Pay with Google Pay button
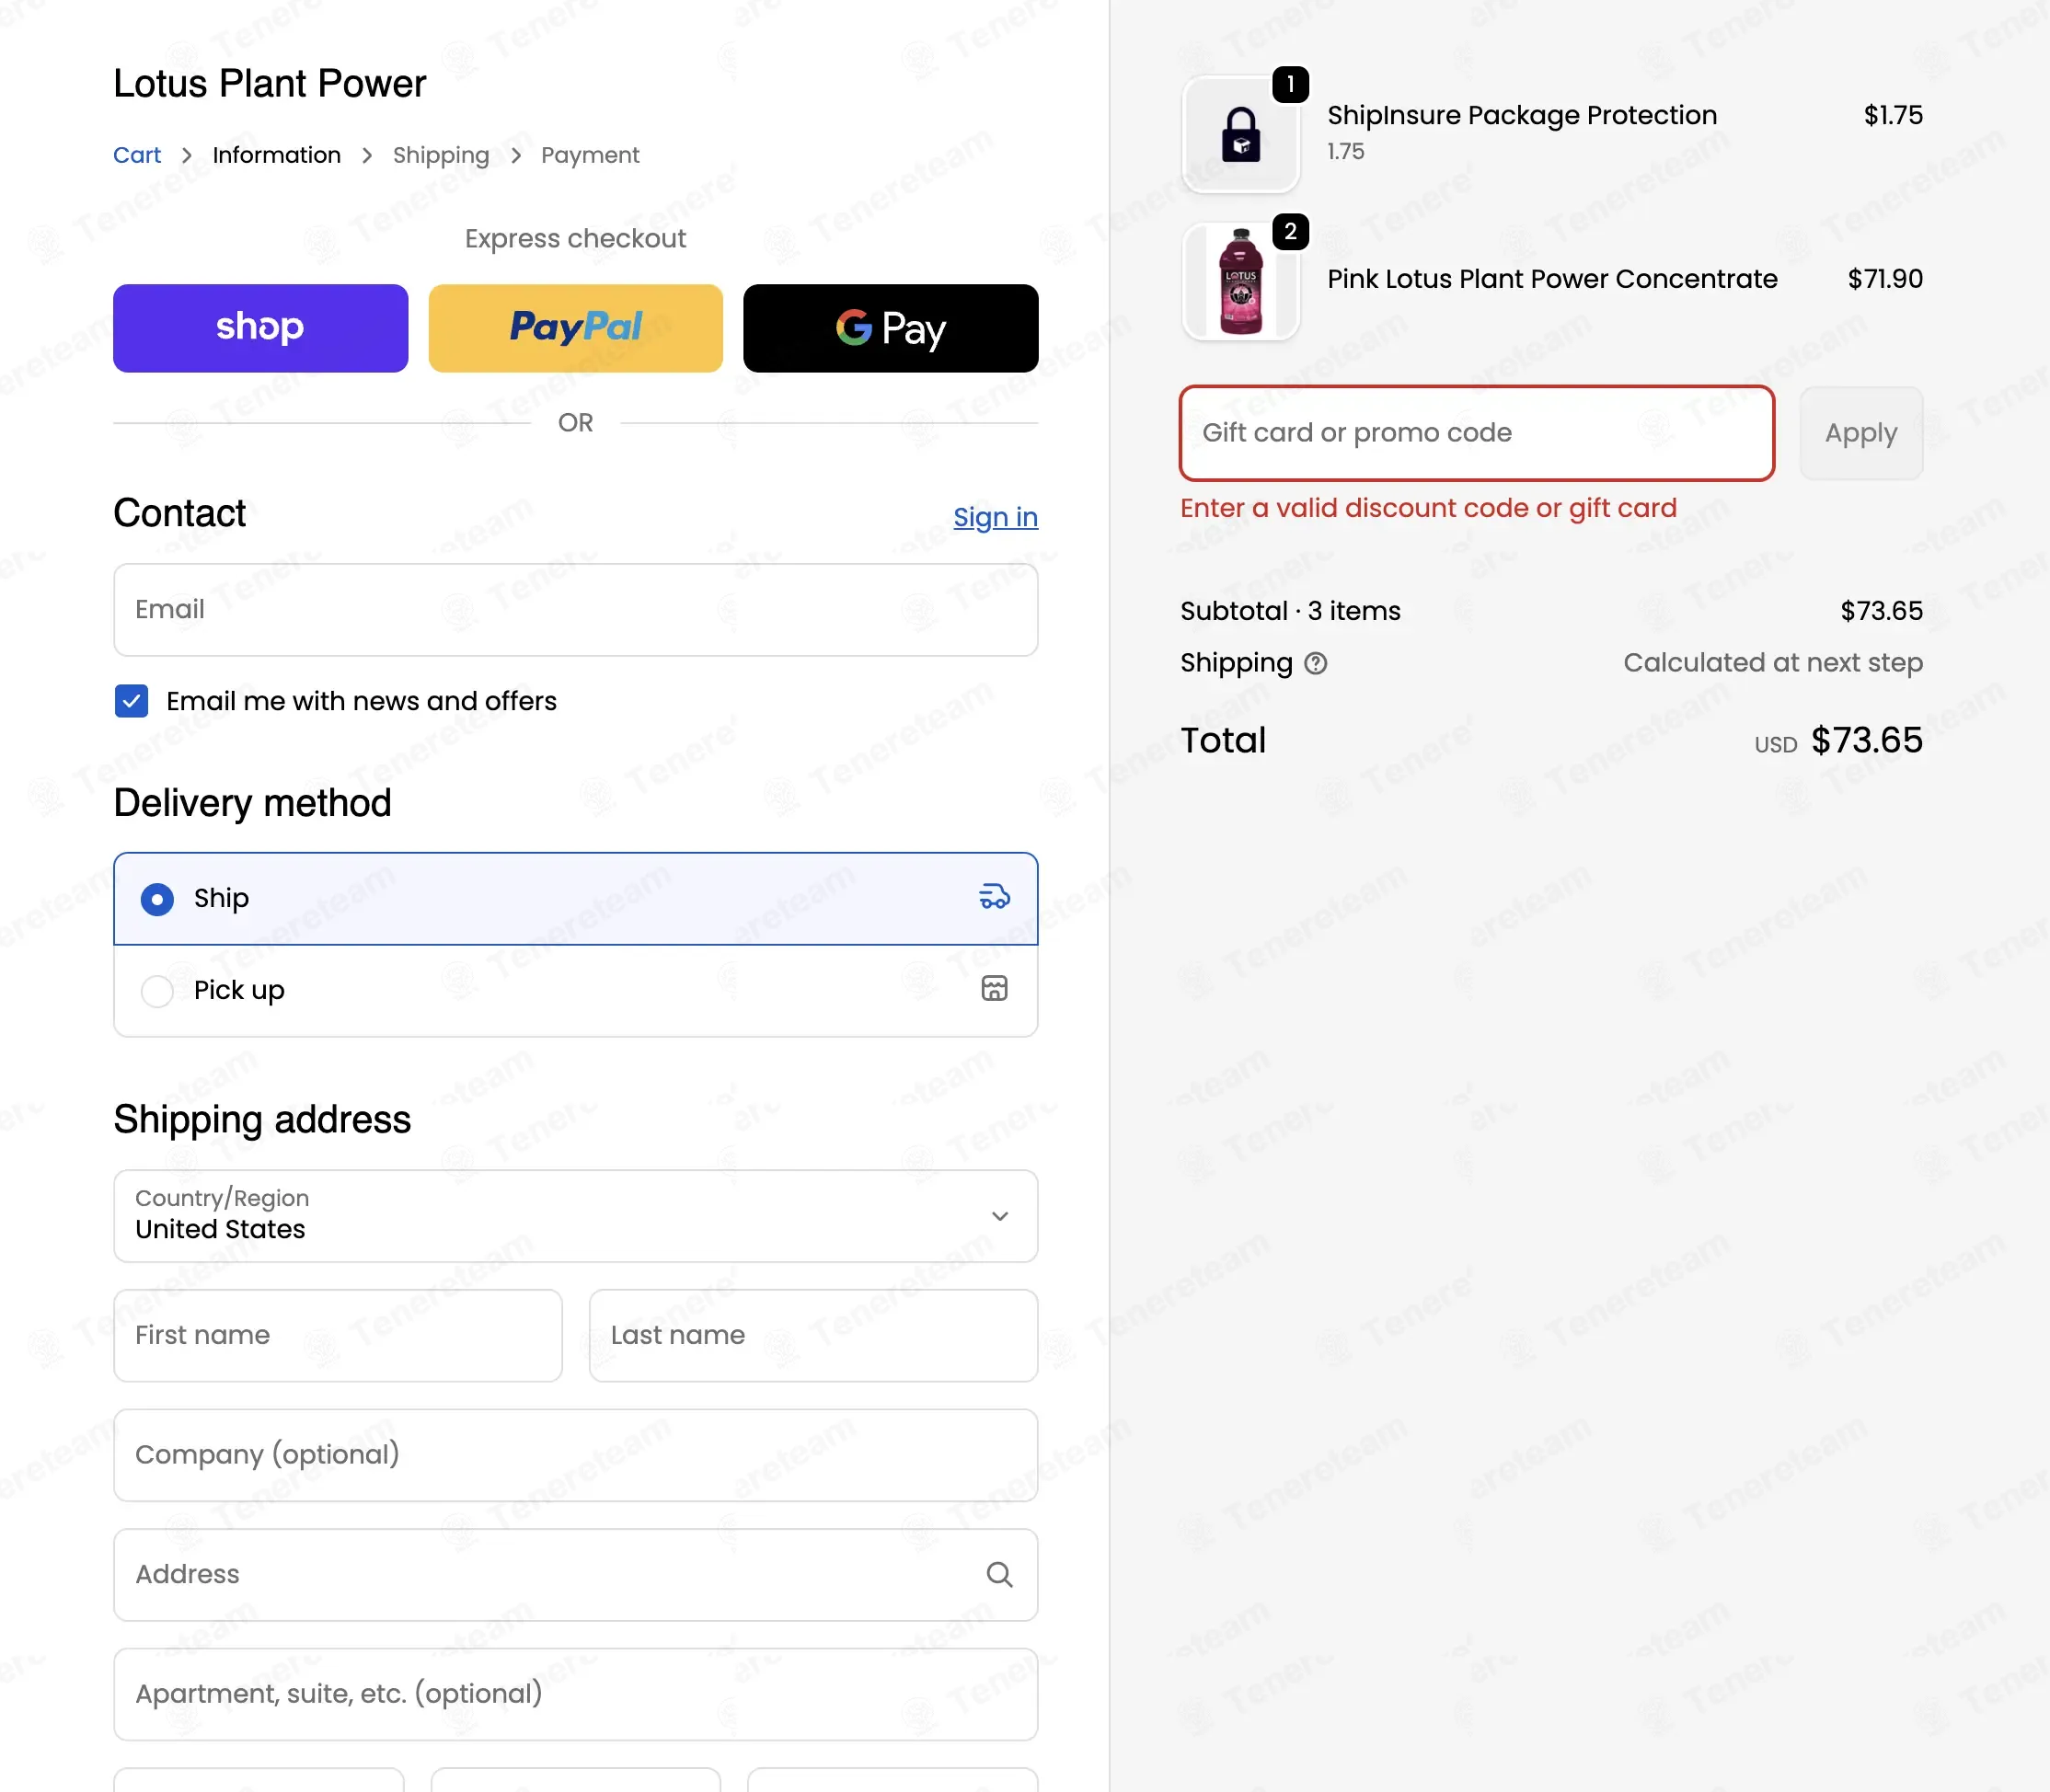The image size is (2050, 1792). pos(890,328)
